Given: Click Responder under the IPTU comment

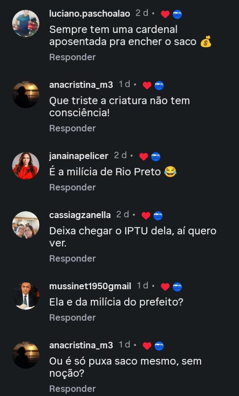Looking at the screenshot, I should [72, 259].
